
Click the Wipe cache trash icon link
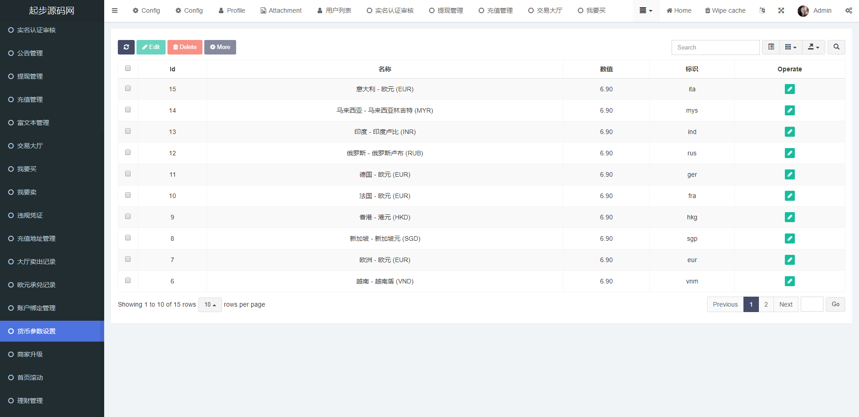pos(725,10)
